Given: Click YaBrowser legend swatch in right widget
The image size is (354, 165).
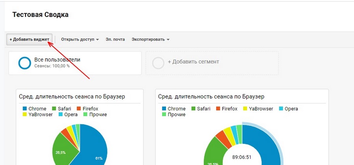Looking at the screenshot, I should click(x=245, y=109).
